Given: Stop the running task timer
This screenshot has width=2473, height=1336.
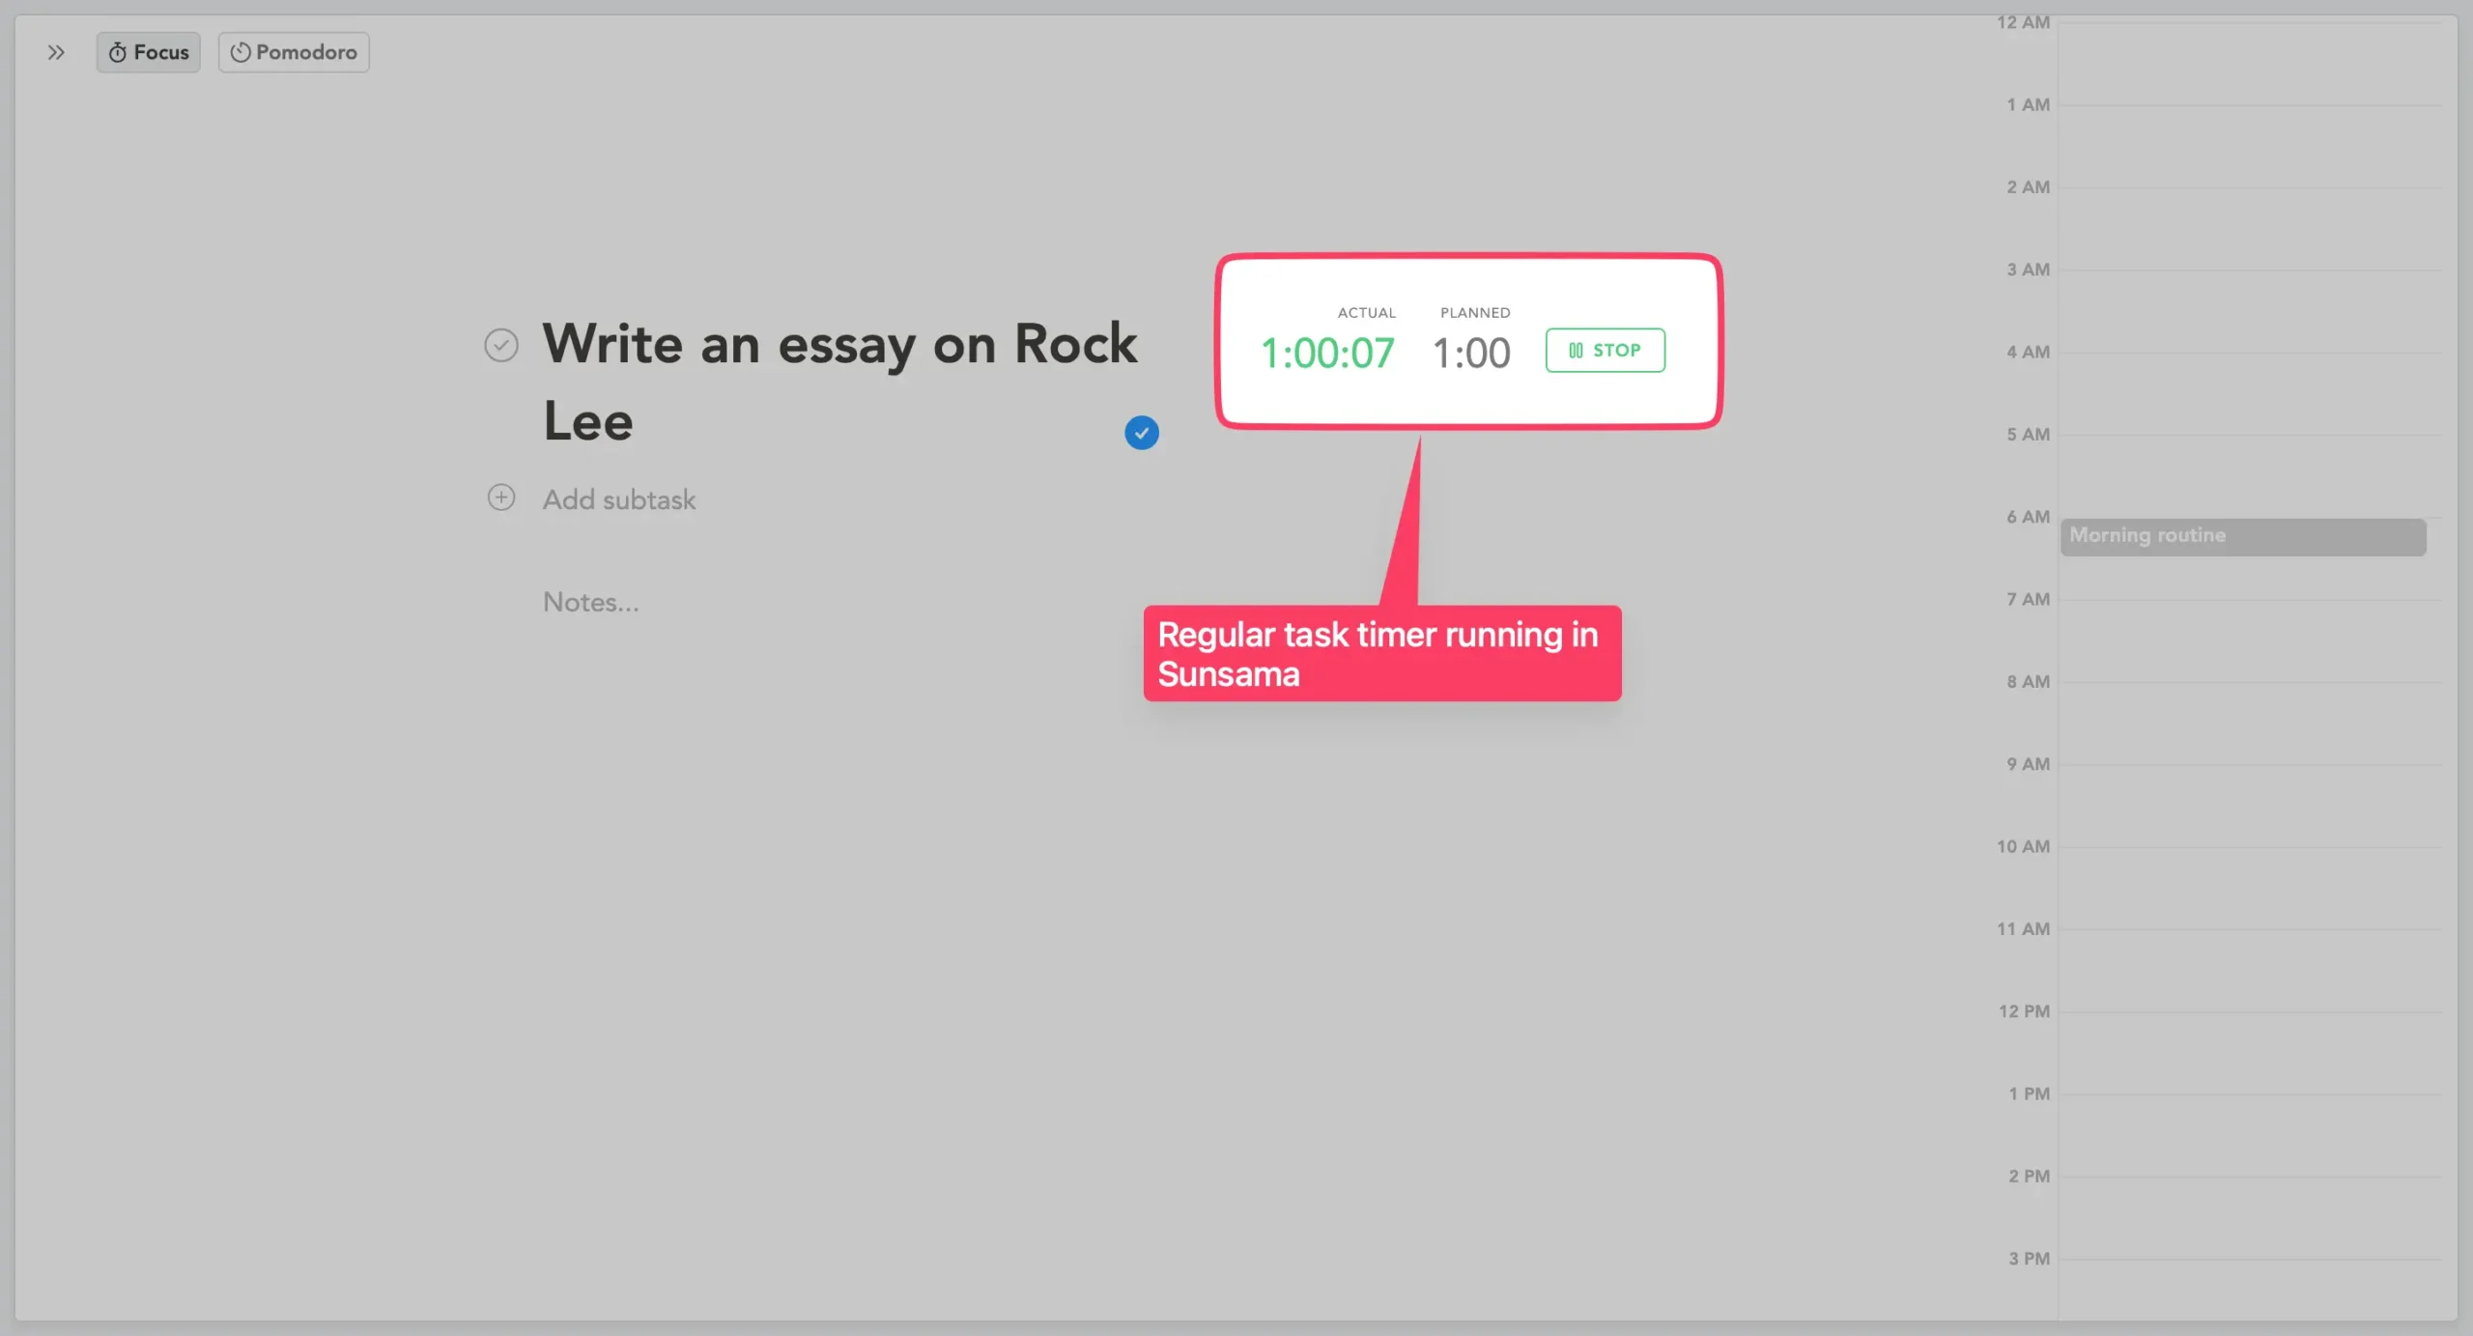Looking at the screenshot, I should click(x=1605, y=351).
